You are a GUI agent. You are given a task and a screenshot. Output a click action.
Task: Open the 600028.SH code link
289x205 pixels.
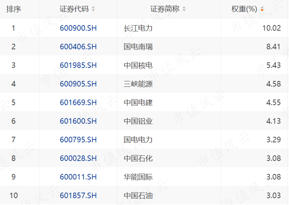pos(78,158)
